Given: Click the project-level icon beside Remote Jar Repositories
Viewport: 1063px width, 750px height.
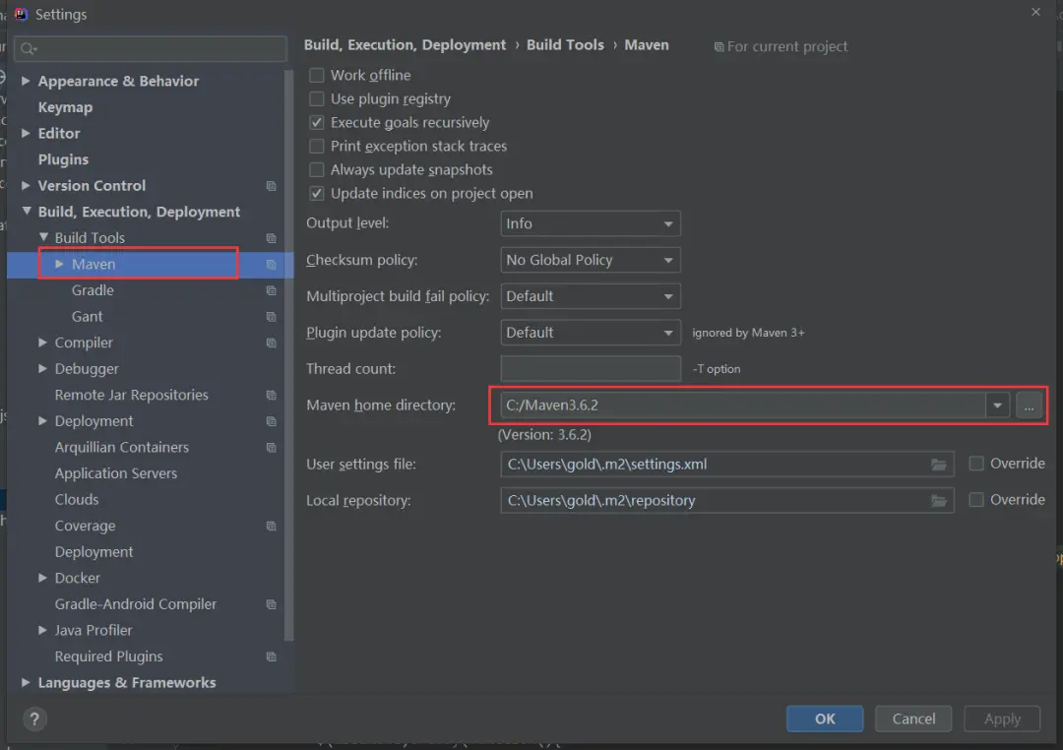Looking at the screenshot, I should pos(272,396).
